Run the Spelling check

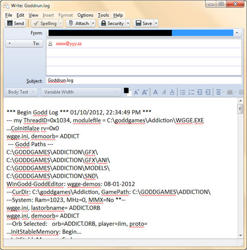tap(45, 23)
